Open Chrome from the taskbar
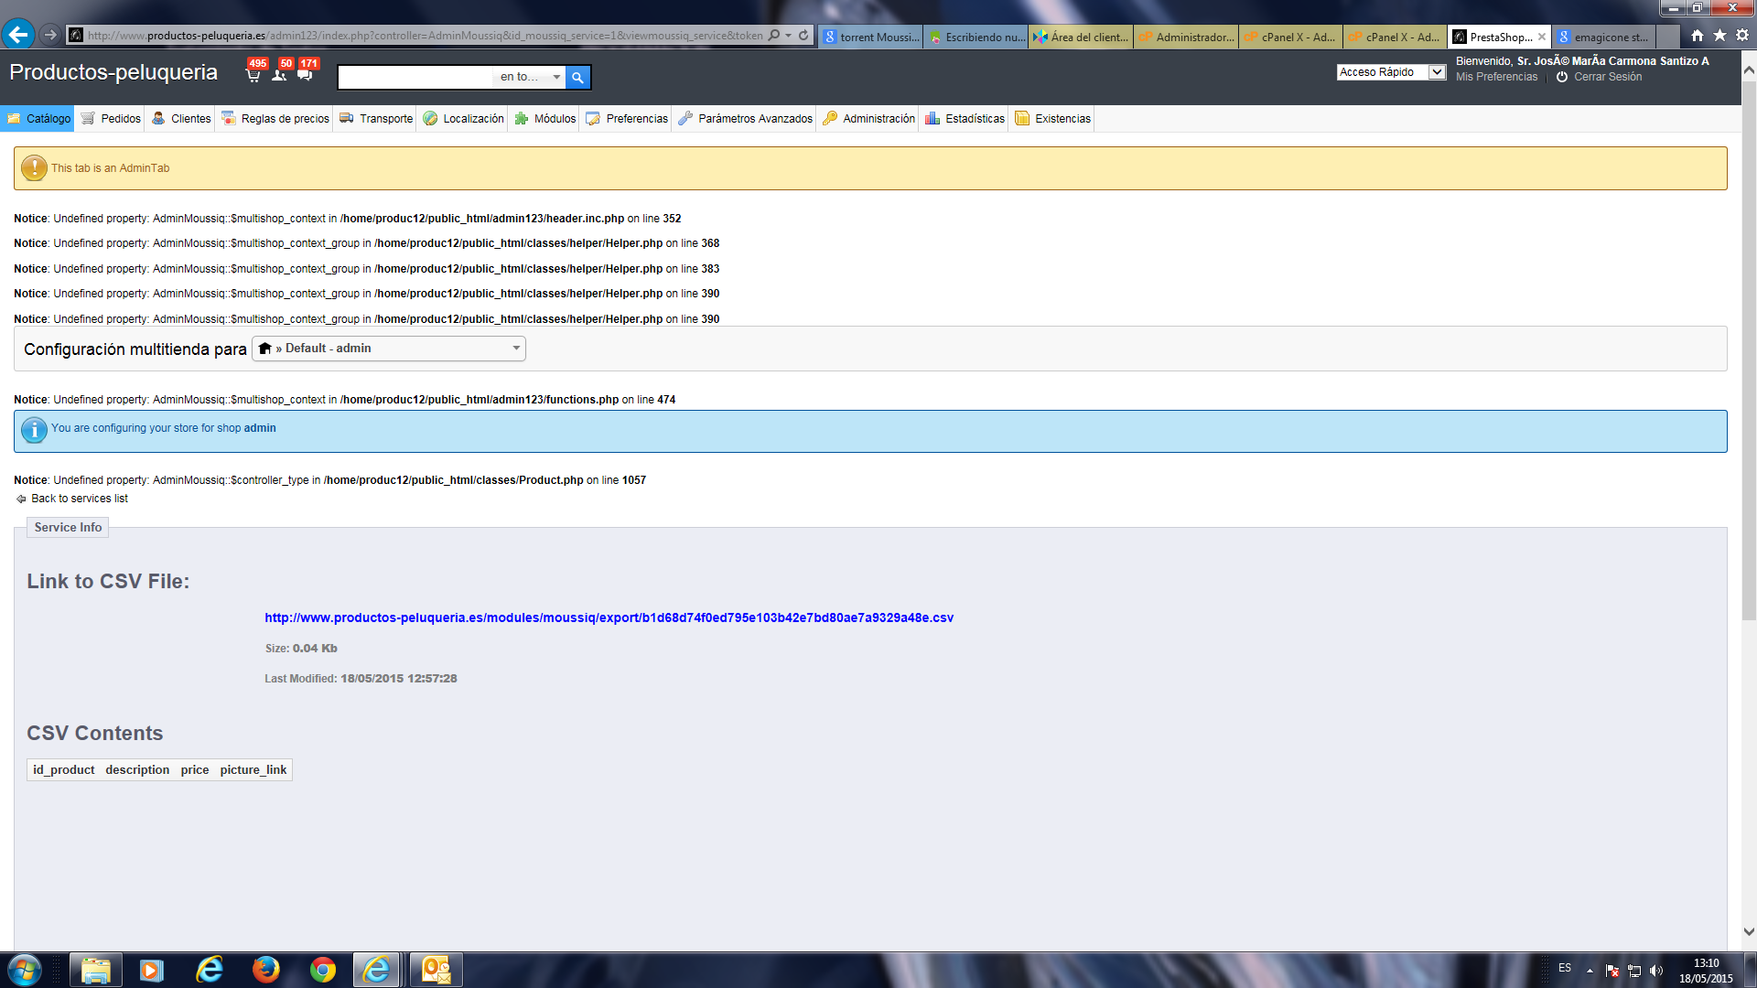Viewport: 1757px width, 988px height. 322,969
